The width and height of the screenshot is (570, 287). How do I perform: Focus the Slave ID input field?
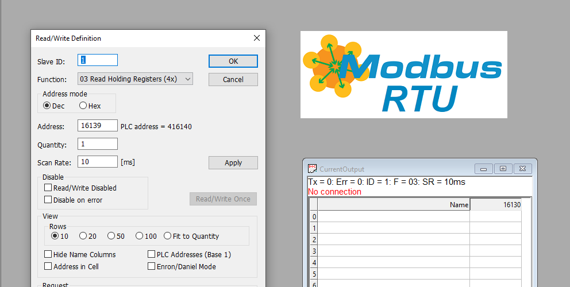pyautogui.click(x=98, y=60)
